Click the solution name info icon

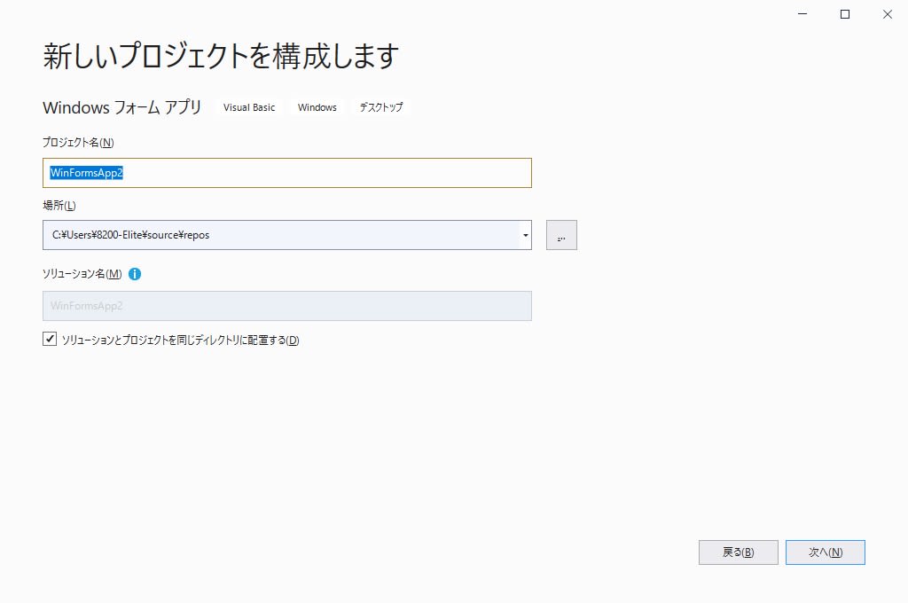coord(135,274)
